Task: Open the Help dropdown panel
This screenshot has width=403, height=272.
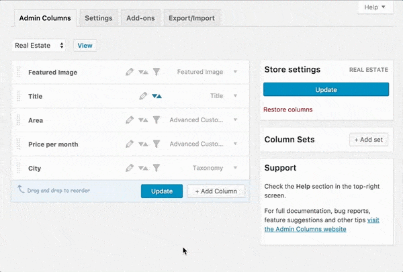Action: [x=374, y=7]
